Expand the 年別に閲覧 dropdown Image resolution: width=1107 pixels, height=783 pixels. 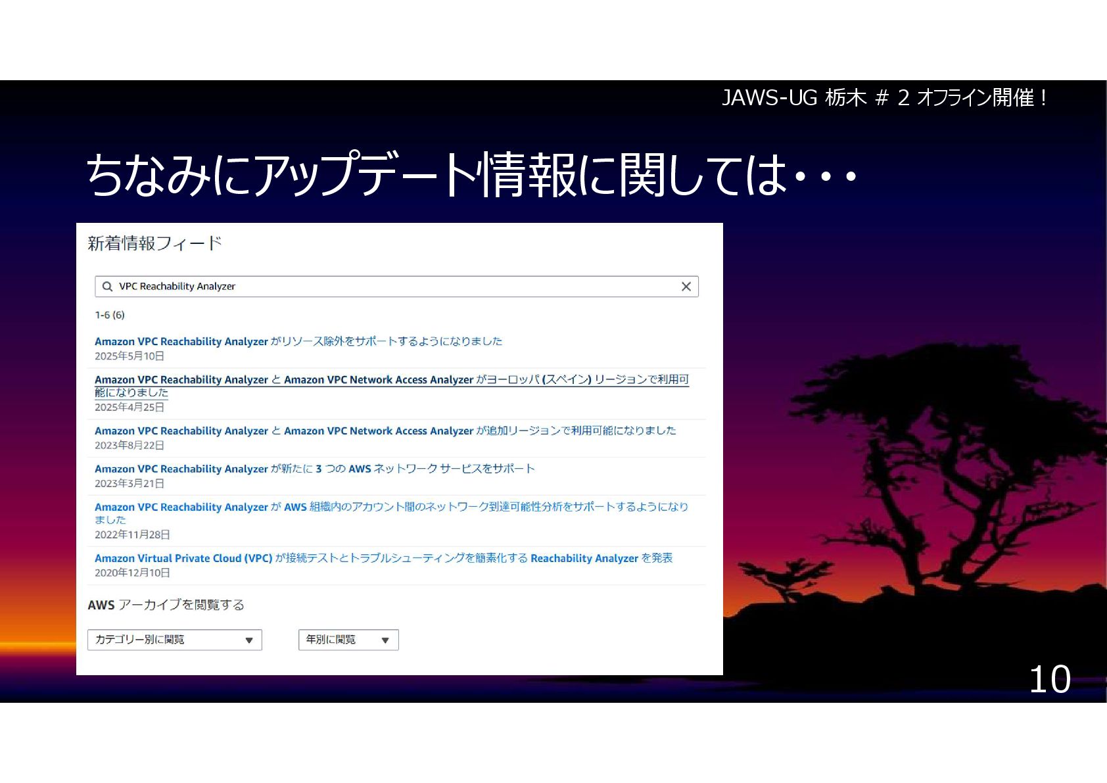[348, 640]
